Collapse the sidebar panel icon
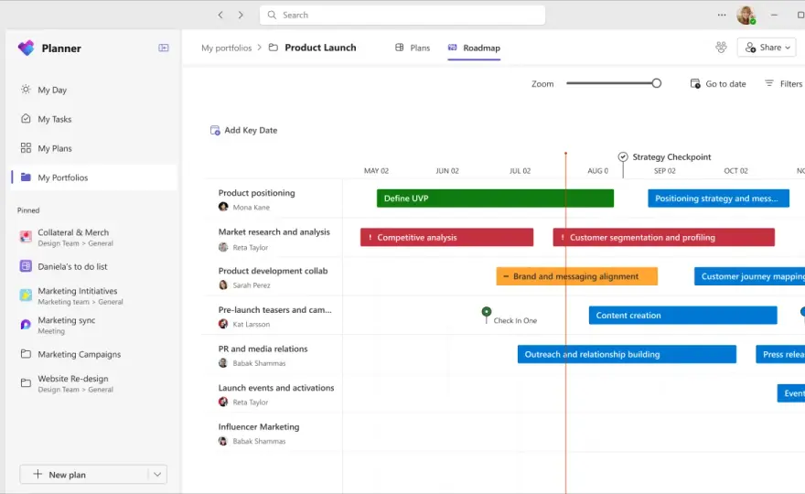 (x=163, y=48)
